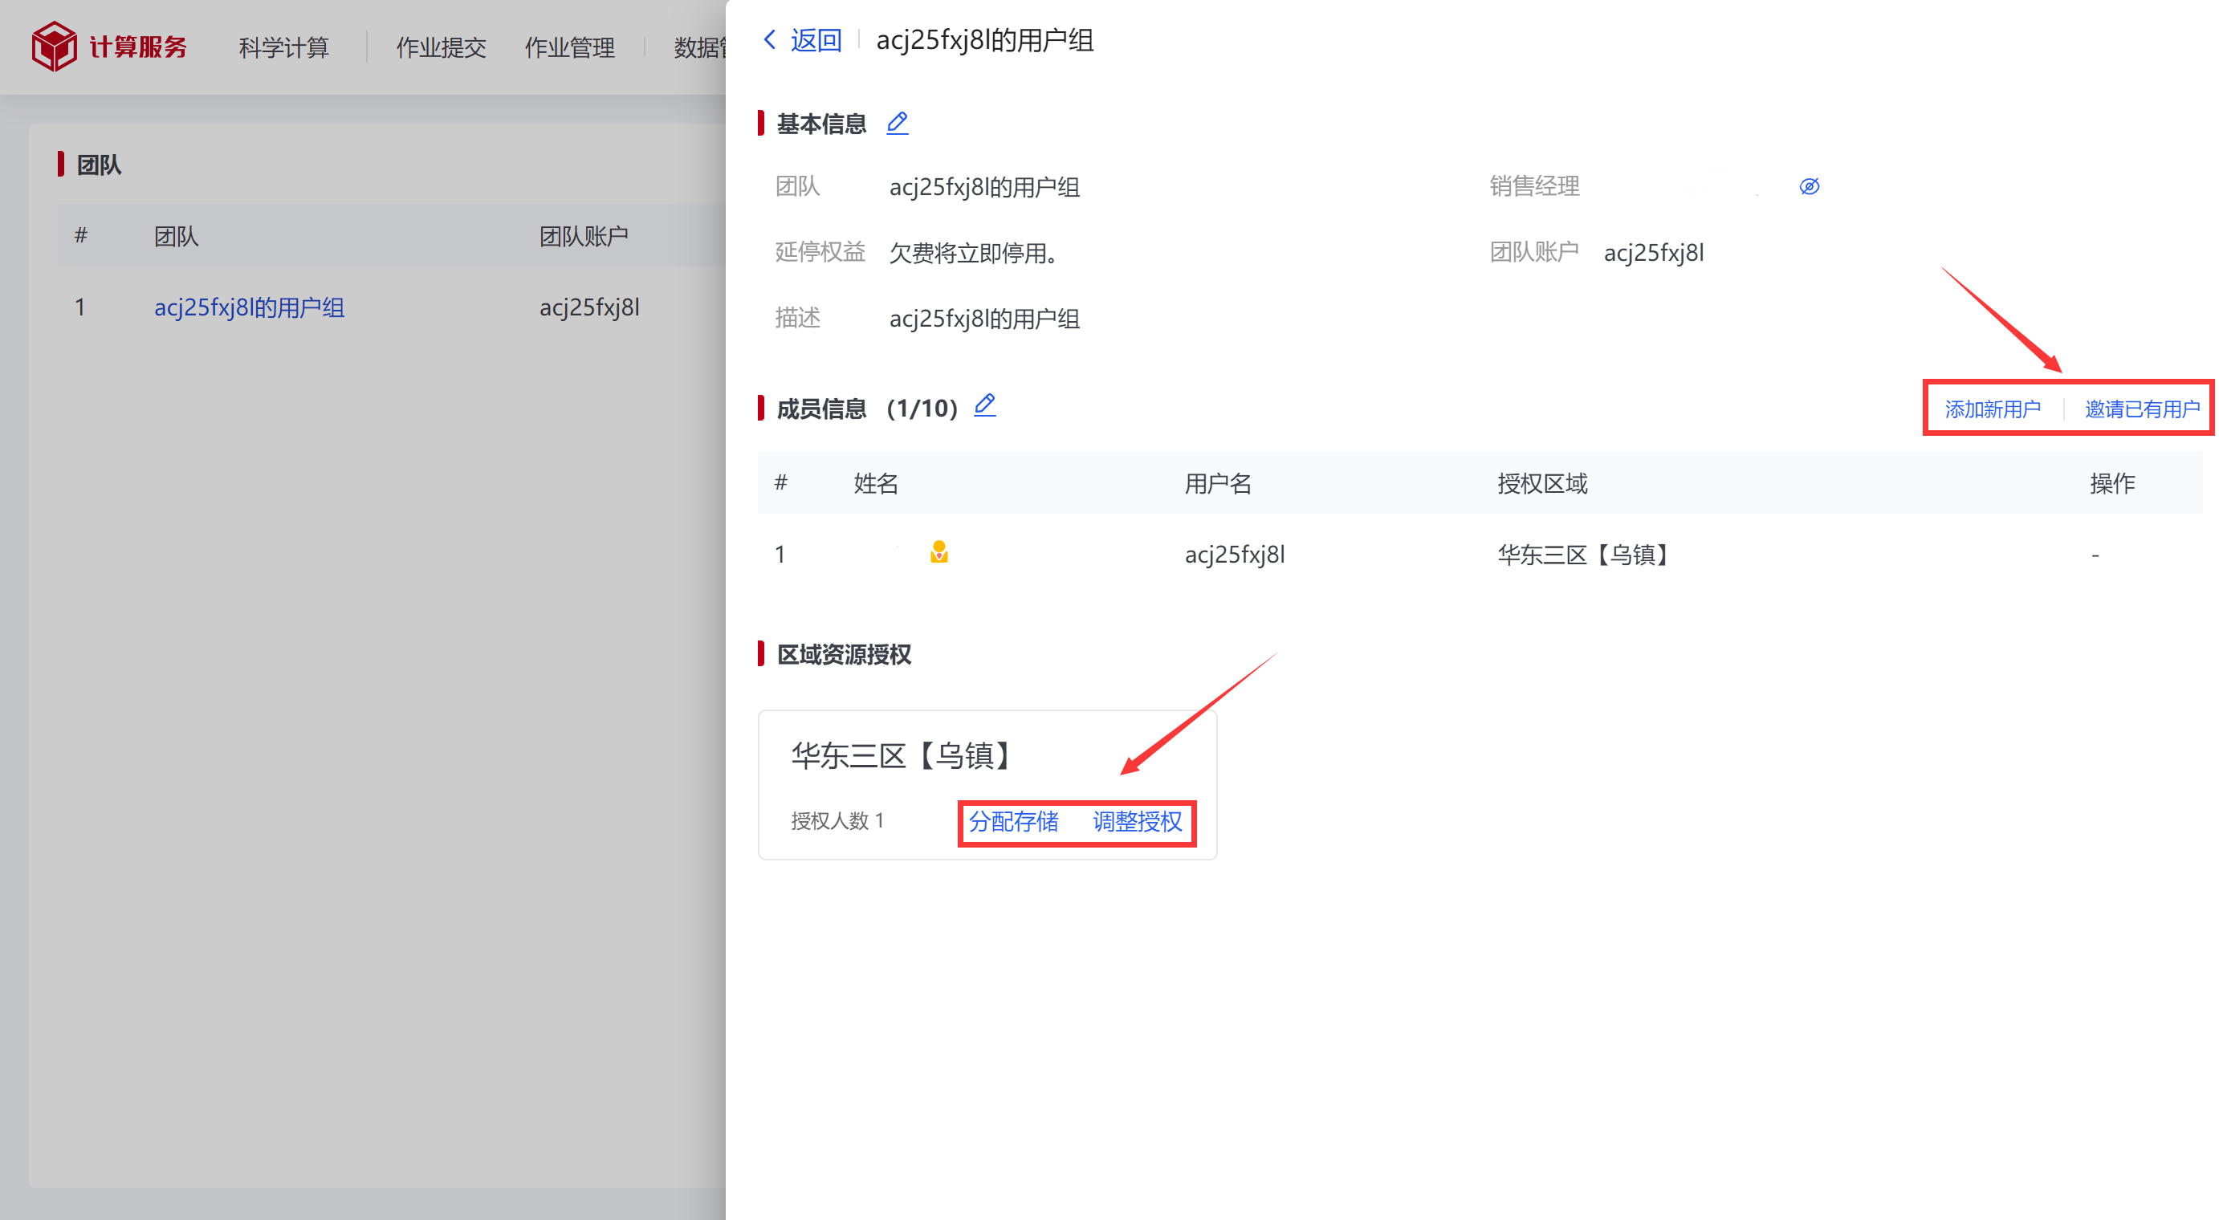This screenshot has width=2219, height=1220.
Task: Open the 作业提交 menu item
Action: [x=441, y=47]
